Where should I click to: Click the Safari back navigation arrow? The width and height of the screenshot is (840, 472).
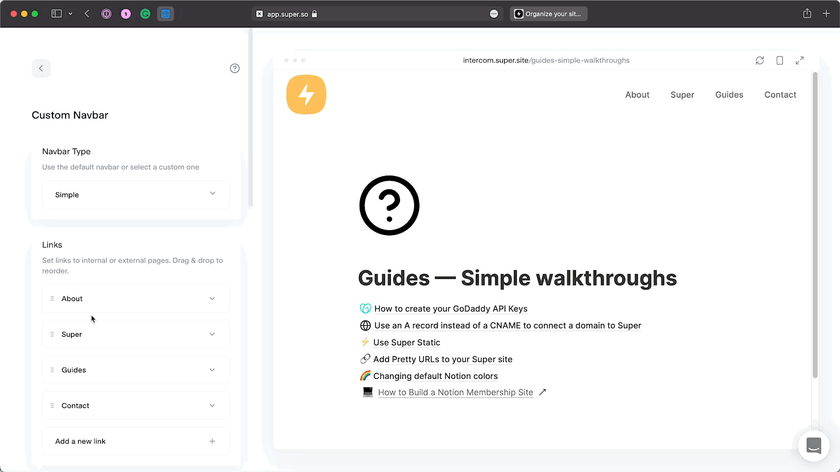(87, 14)
